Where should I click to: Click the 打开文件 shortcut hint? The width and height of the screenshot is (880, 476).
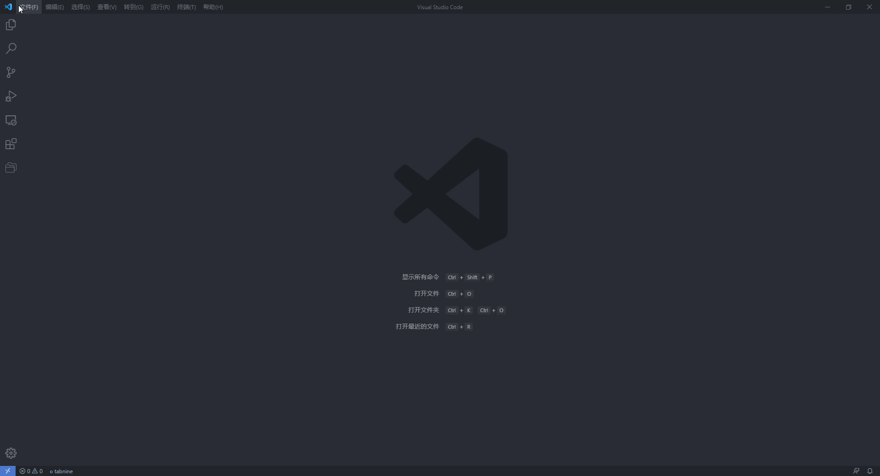[444, 293]
